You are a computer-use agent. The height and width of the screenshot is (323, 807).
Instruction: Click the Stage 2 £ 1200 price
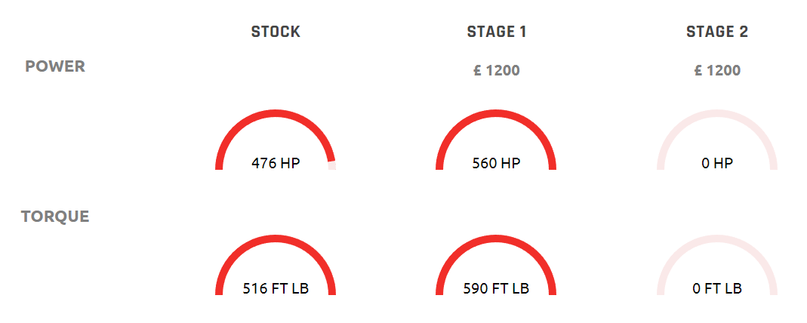717,70
